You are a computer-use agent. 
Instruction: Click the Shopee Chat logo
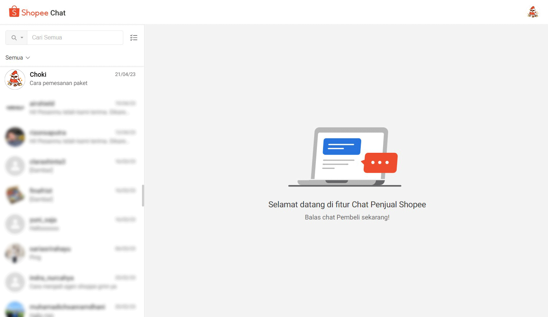pos(37,12)
